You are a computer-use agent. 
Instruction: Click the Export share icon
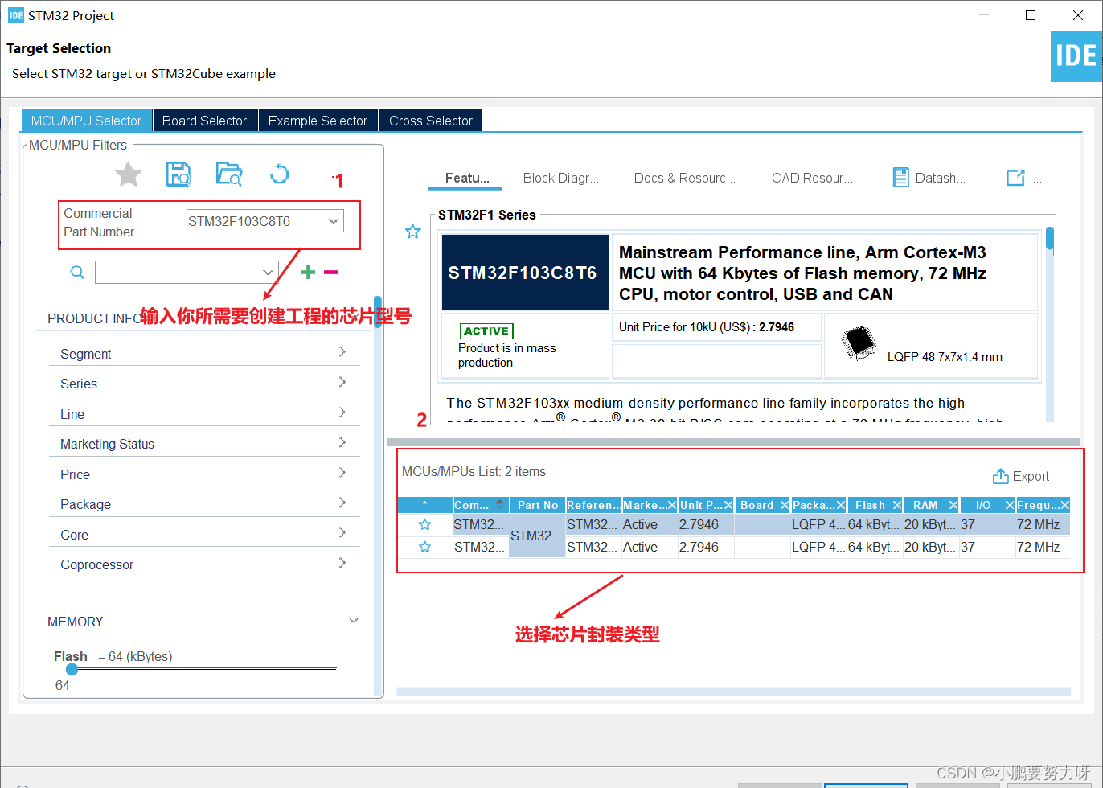pyautogui.click(x=1000, y=476)
